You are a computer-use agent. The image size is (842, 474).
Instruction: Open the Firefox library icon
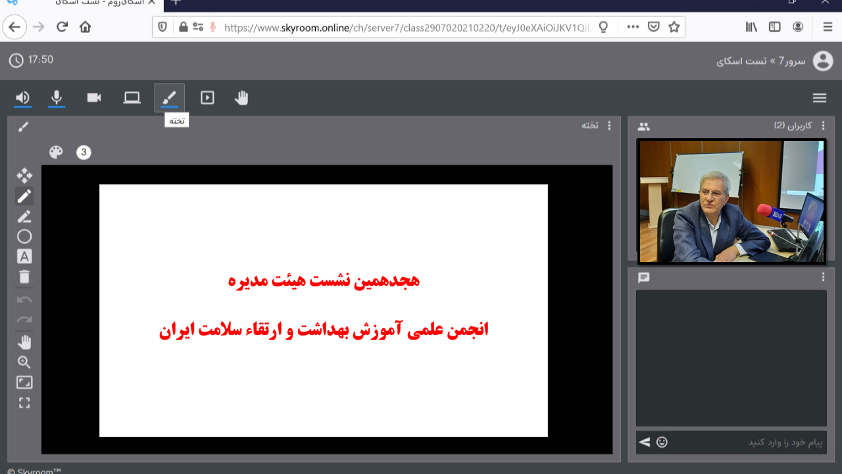point(751,27)
